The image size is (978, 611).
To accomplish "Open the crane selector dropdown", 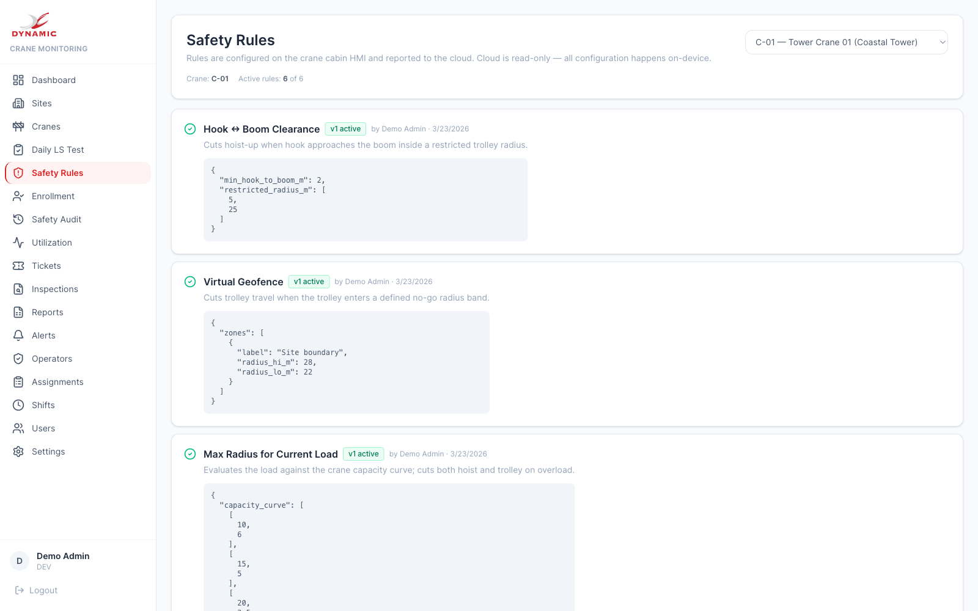I will point(846,42).
